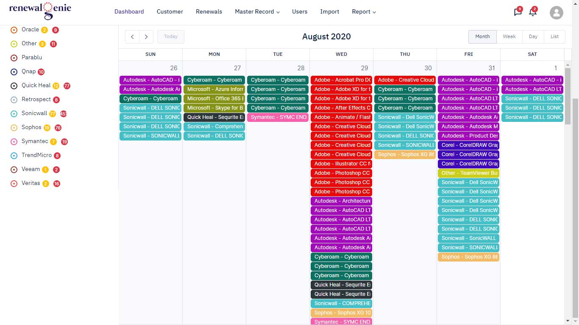Click the red 11 badge beside Other
The width and height of the screenshot is (579, 325).
tap(53, 44)
